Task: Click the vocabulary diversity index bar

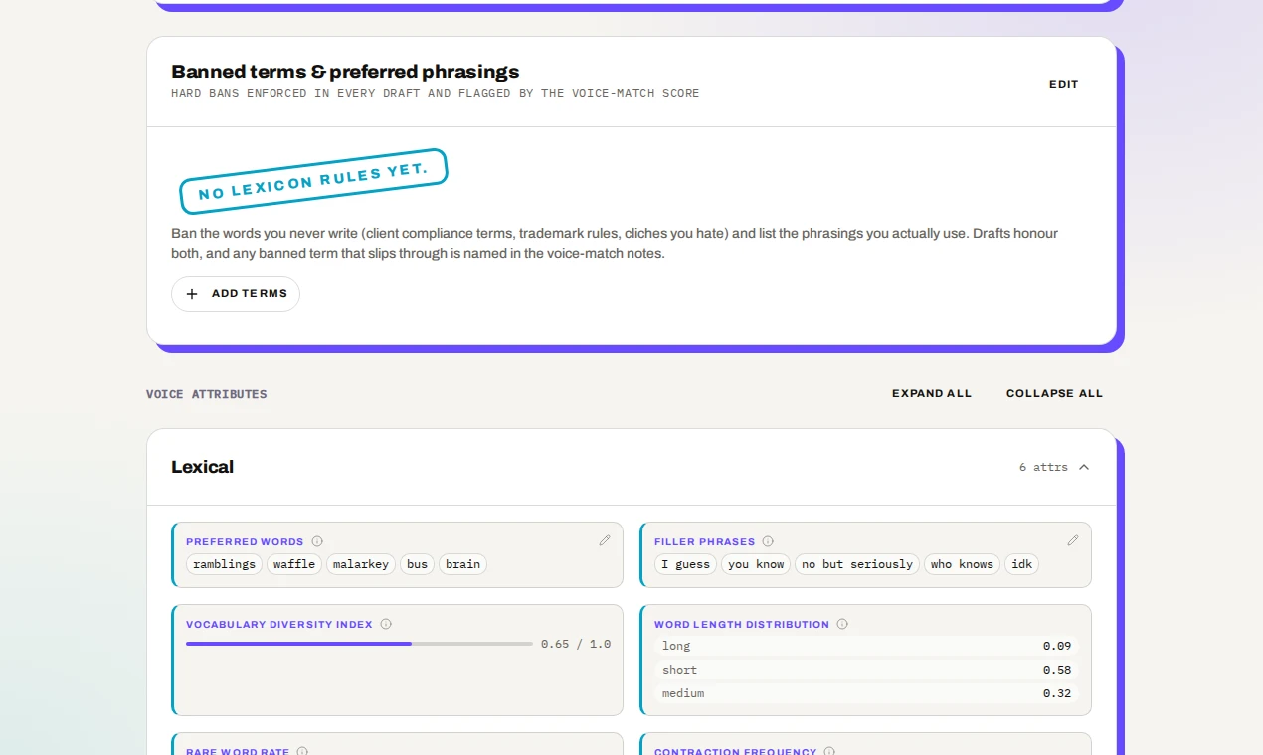Action: pos(359,644)
